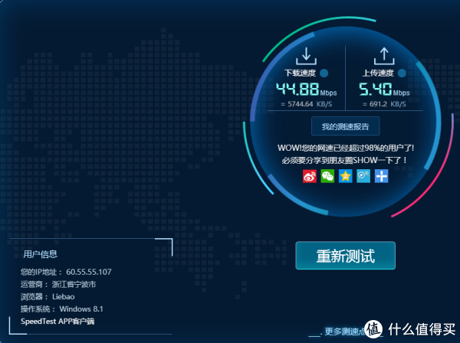The height and width of the screenshot is (343, 460).
Task: Select IP address 60.55.55.107
Action: click(89, 272)
